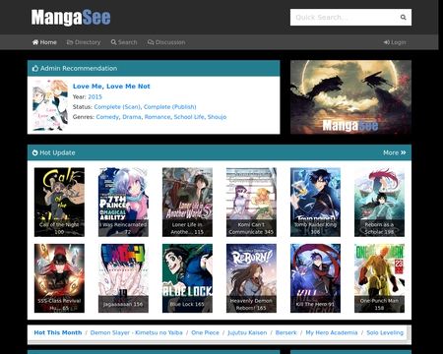Open I Was Reincarnated 7th Prince cover
The height and width of the screenshot is (354, 443).
(123, 202)
